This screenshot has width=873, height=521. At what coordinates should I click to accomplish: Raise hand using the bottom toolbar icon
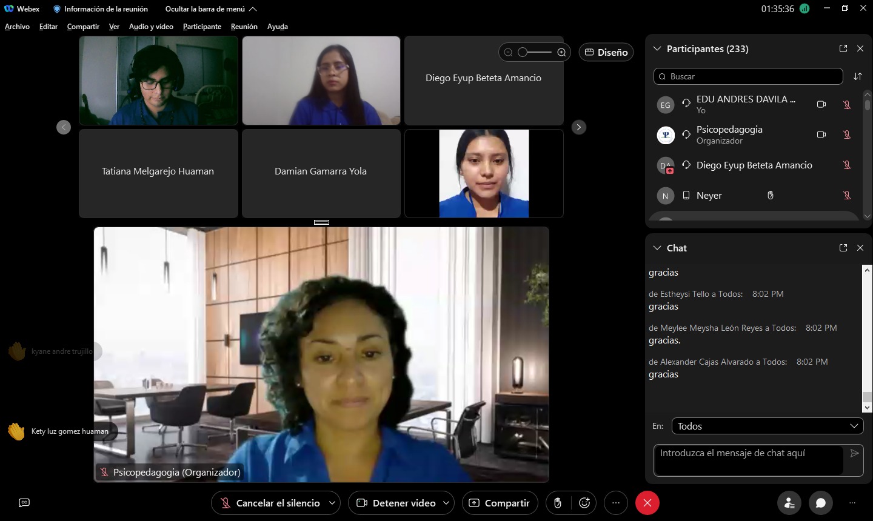(557, 503)
